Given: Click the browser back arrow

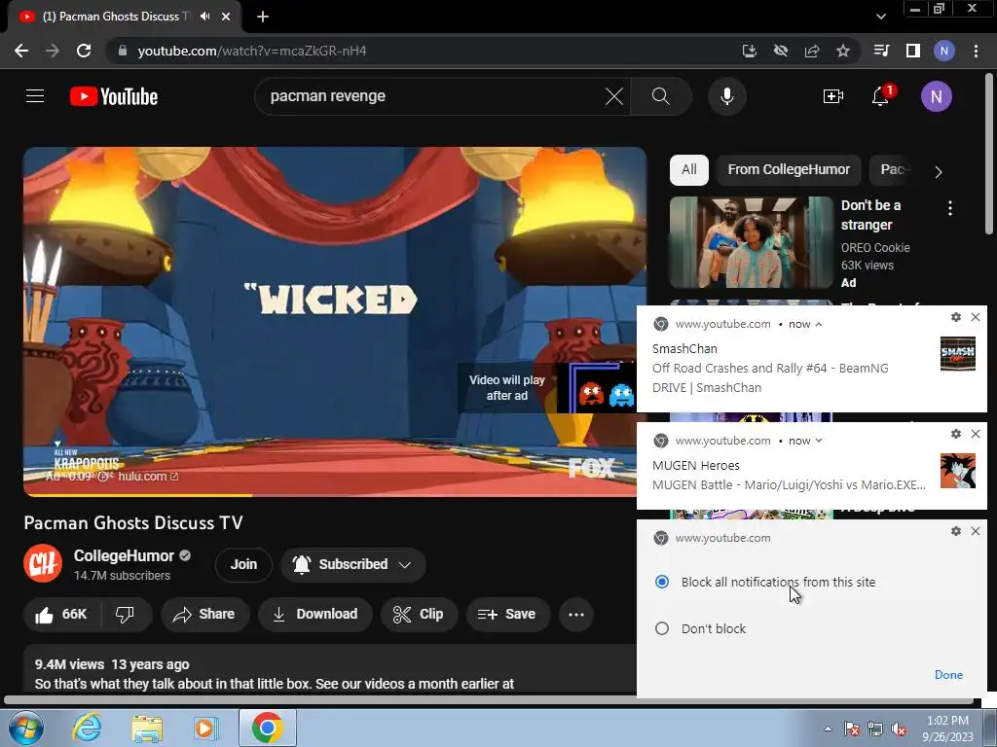Looking at the screenshot, I should [x=21, y=51].
